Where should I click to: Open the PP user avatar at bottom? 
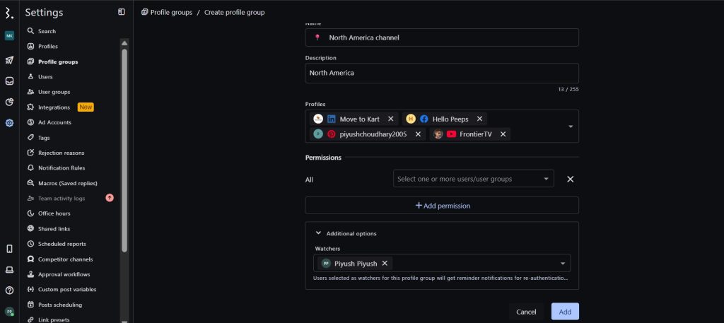[9, 312]
